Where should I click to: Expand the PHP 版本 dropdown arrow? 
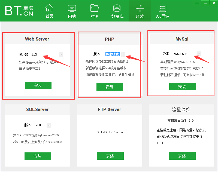coord(123,54)
